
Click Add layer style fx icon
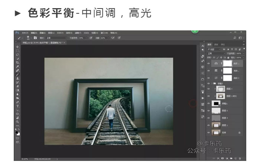[x=218, y=158]
